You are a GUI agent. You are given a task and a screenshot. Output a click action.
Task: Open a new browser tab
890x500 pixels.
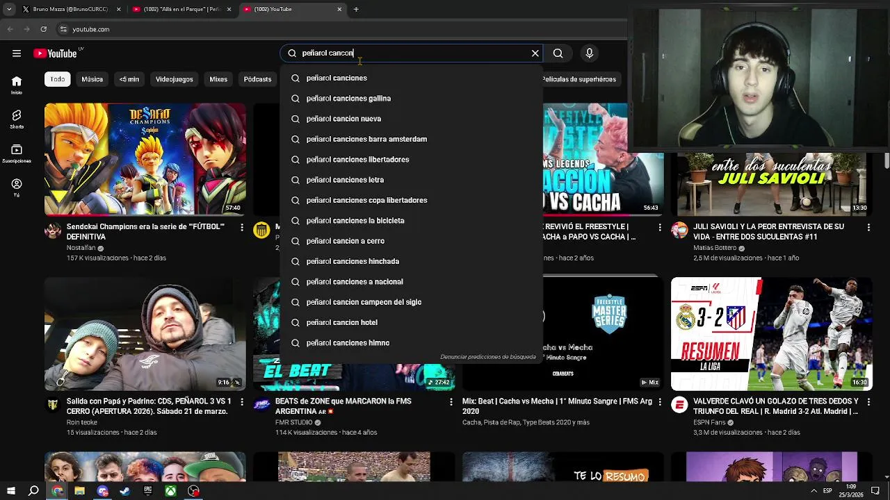(356, 9)
